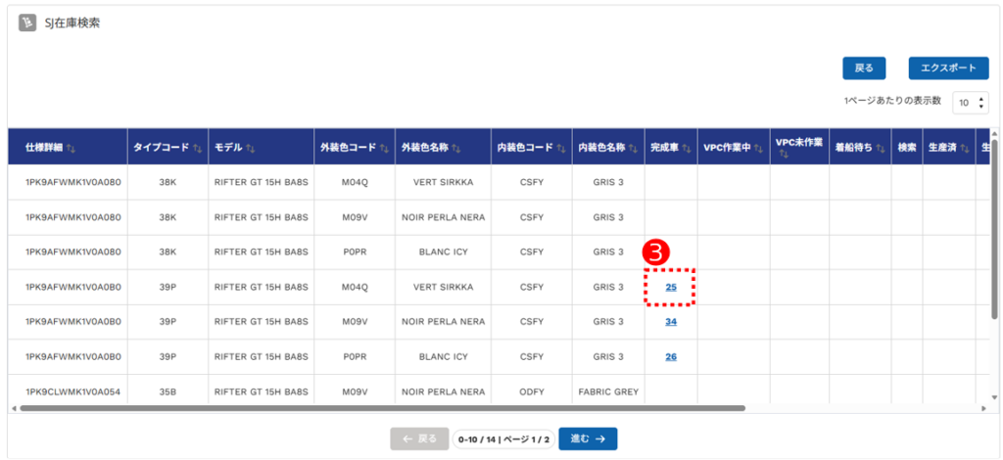The height and width of the screenshot is (460, 1003).
Task: Sort by 着船待ち column sort icon
Action: 881,148
